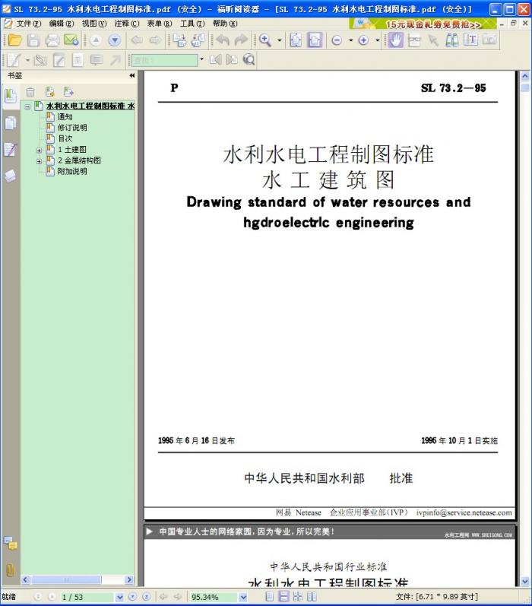Image resolution: width=532 pixels, height=606 pixels.
Task: Open the attachments paperclip panel
Action: 10,569
